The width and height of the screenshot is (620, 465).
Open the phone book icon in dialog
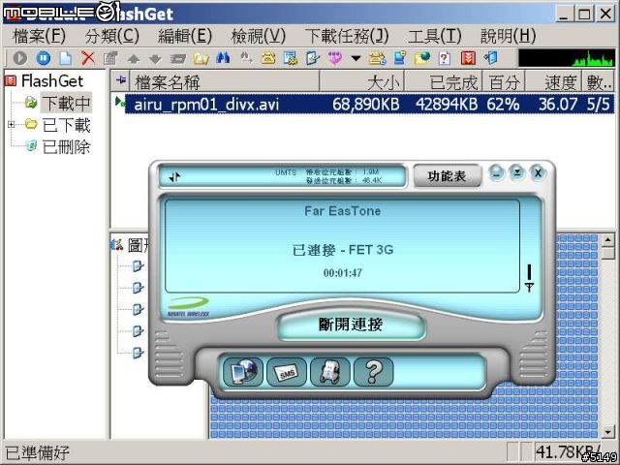tap(329, 372)
